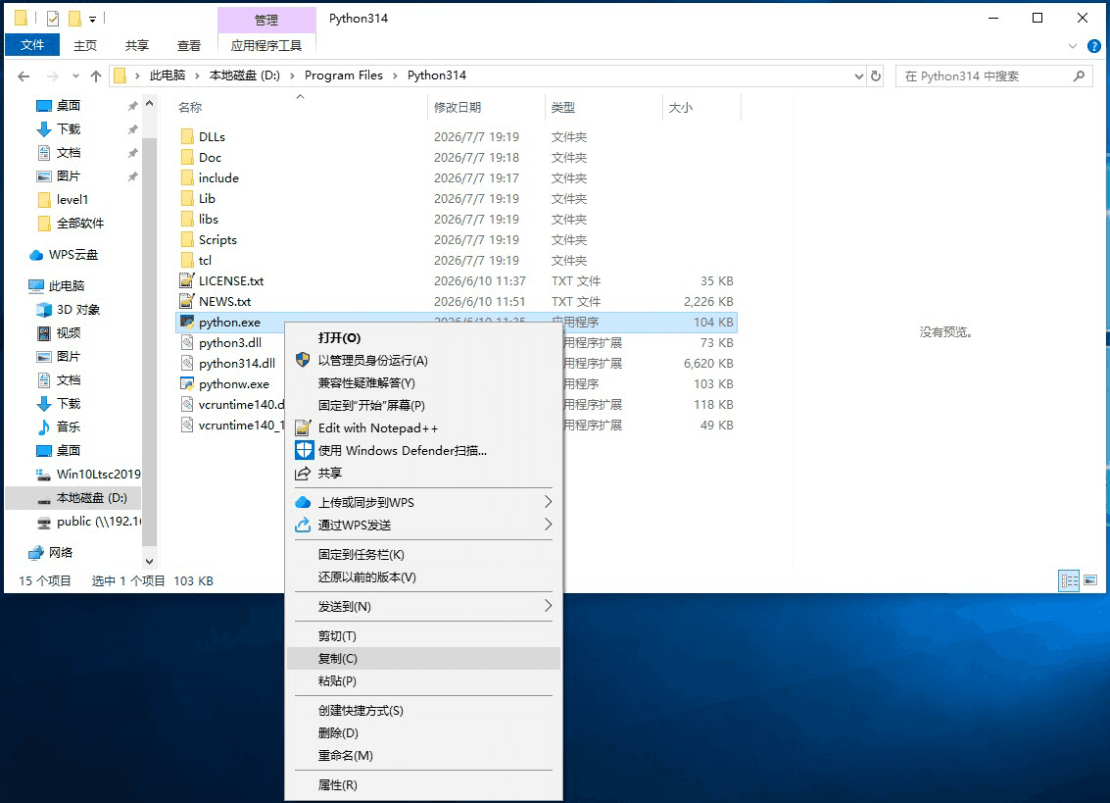The width and height of the screenshot is (1110, 803).
Task: Sort by 名称 column header
Action: click(x=300, y=108)
